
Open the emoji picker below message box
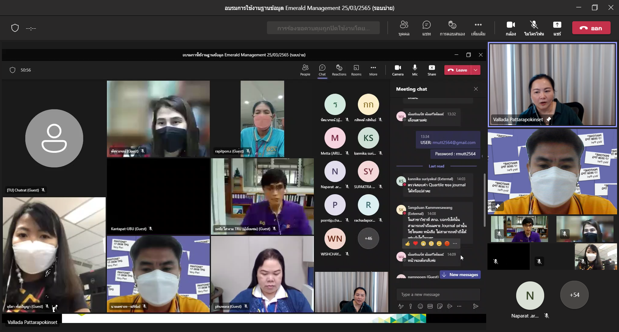click(420, 306)
